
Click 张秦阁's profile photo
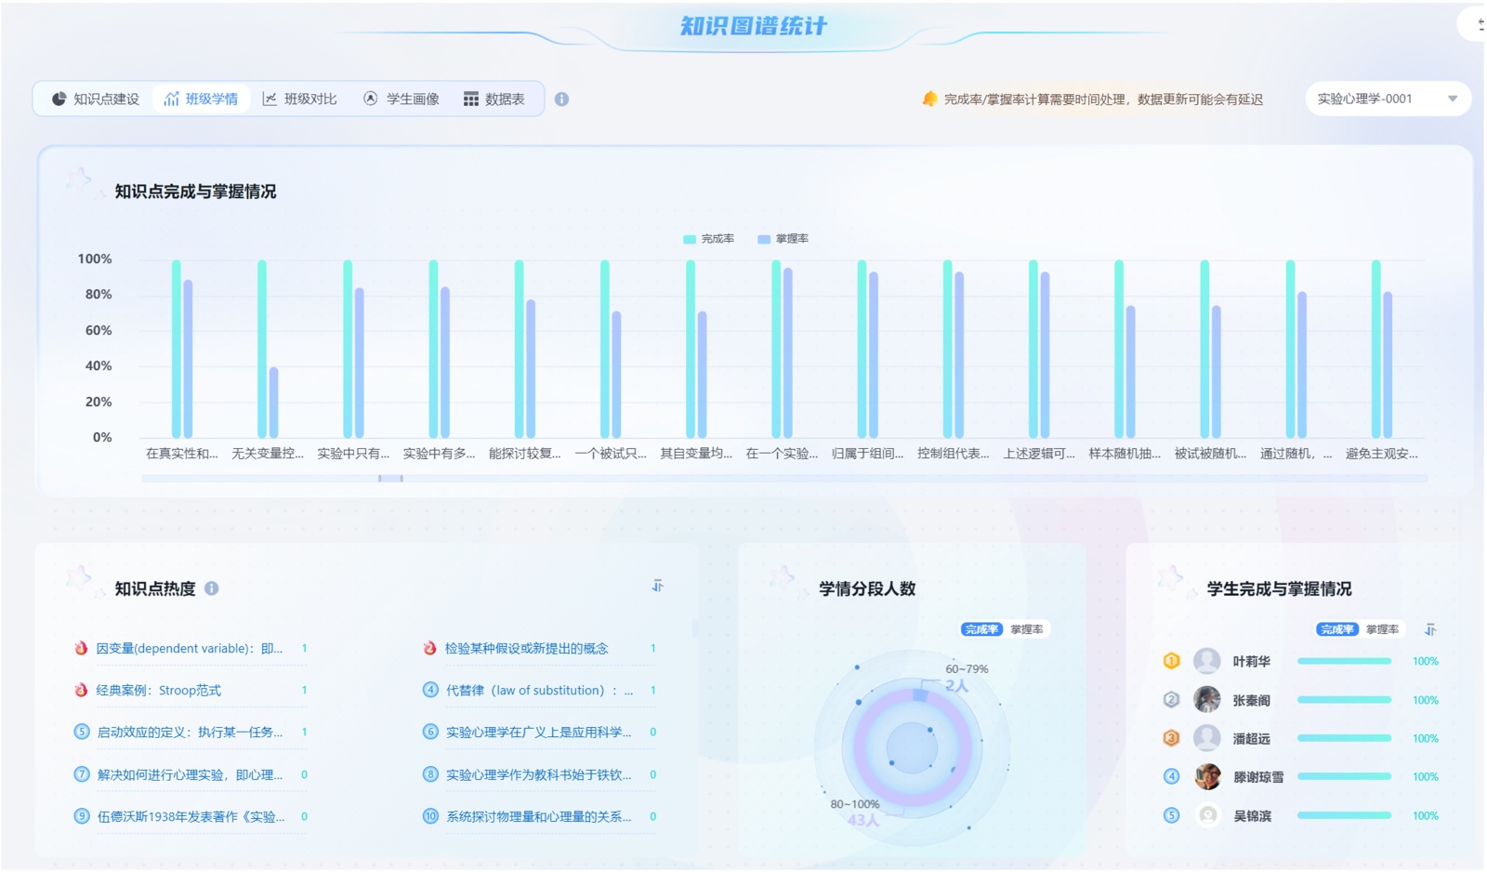(x=1206, y=700)
